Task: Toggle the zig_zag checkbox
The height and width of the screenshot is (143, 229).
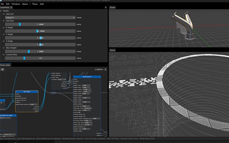Action: 80,112
